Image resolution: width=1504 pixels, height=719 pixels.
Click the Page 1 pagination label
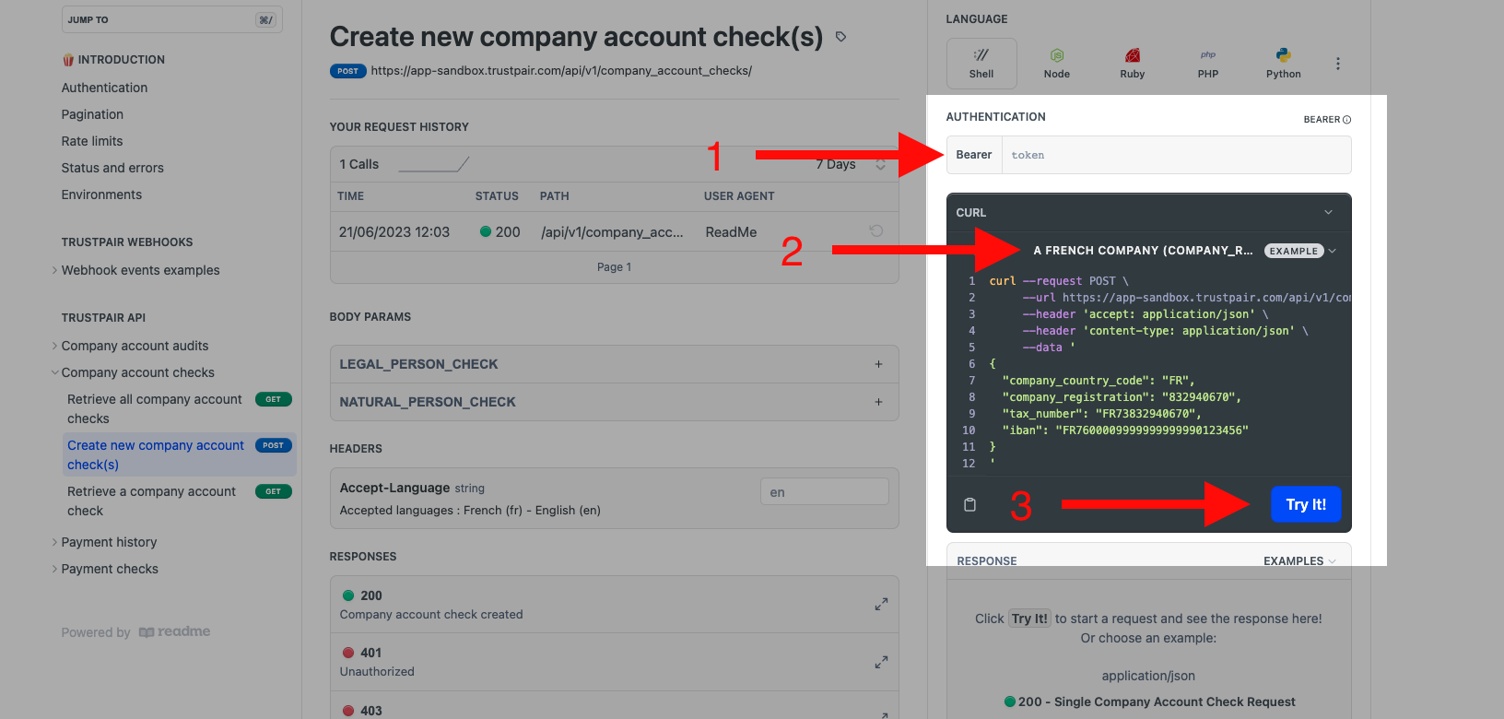coord(614,267)
